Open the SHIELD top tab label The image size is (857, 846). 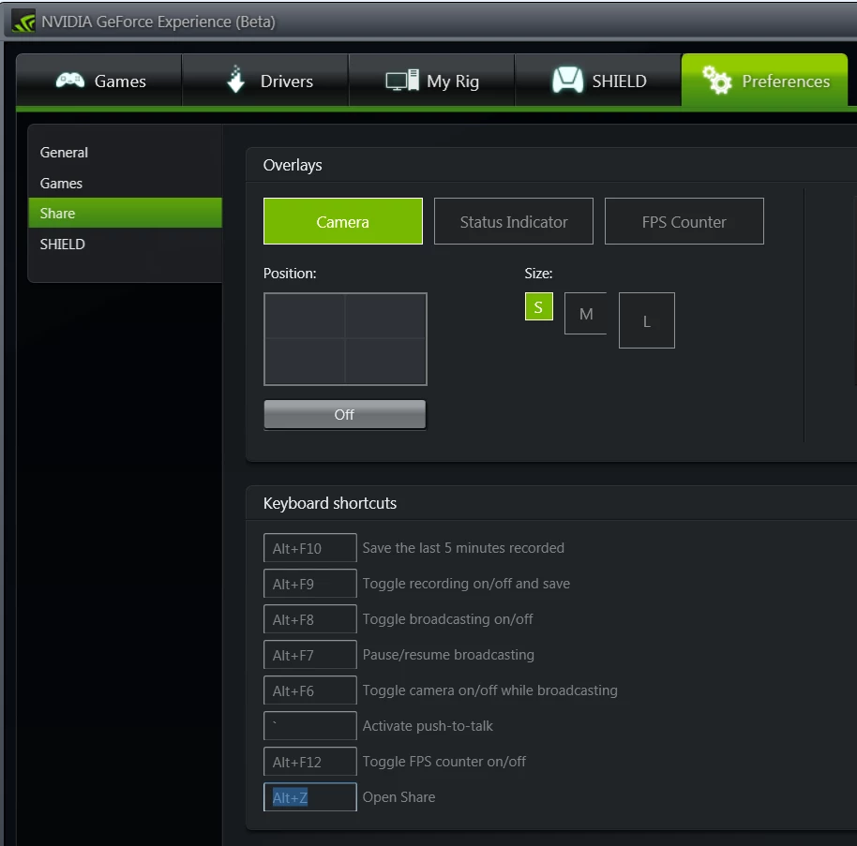pyautogui.click(x=619, y=82)
